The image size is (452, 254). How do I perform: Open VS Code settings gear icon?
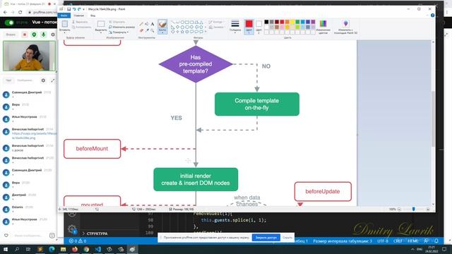tap(72, 229)
